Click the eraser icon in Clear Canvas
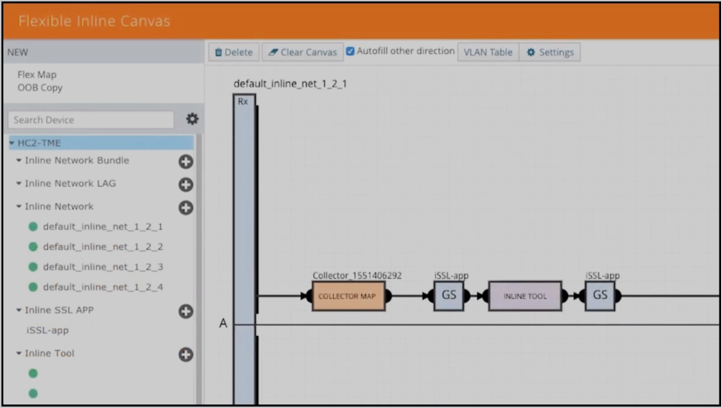 pos(273,53)
